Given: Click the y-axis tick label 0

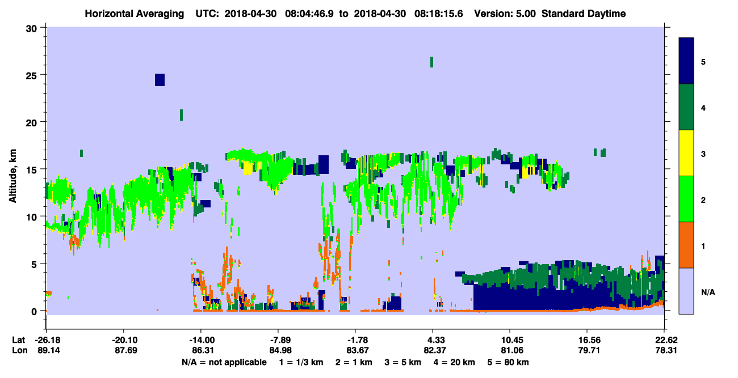Looking at the screenshot, I should pyautogui.click(x=36, y=311).
